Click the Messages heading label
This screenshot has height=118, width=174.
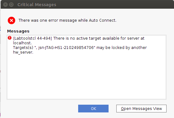pos(18,31)
